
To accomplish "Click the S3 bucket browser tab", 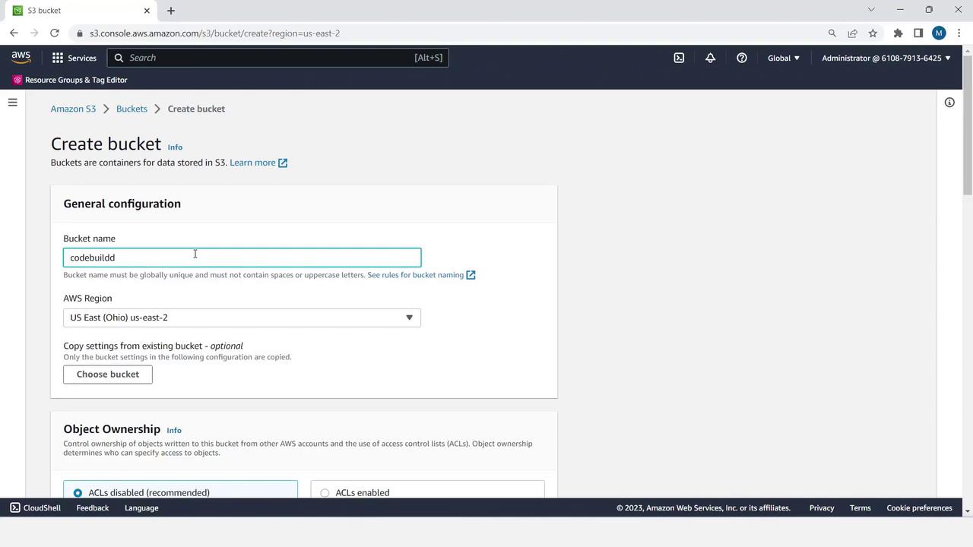I will pyautogui.click(x=79, y=11).
